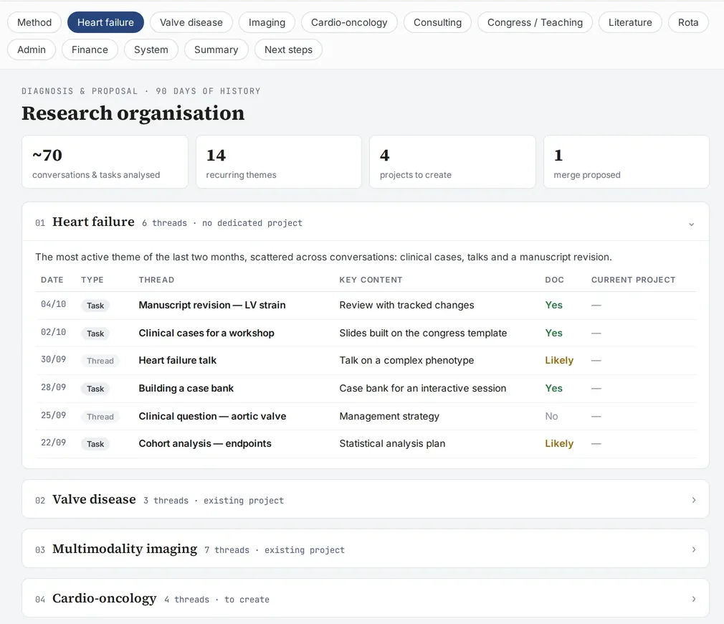Screen dimensions: 724x624
Task: Click the 4 projects to create card
Action: tap(452, 161)
